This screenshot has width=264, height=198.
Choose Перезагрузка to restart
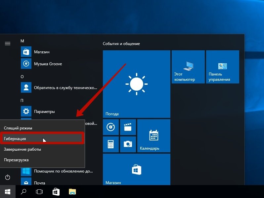[42, 160]
